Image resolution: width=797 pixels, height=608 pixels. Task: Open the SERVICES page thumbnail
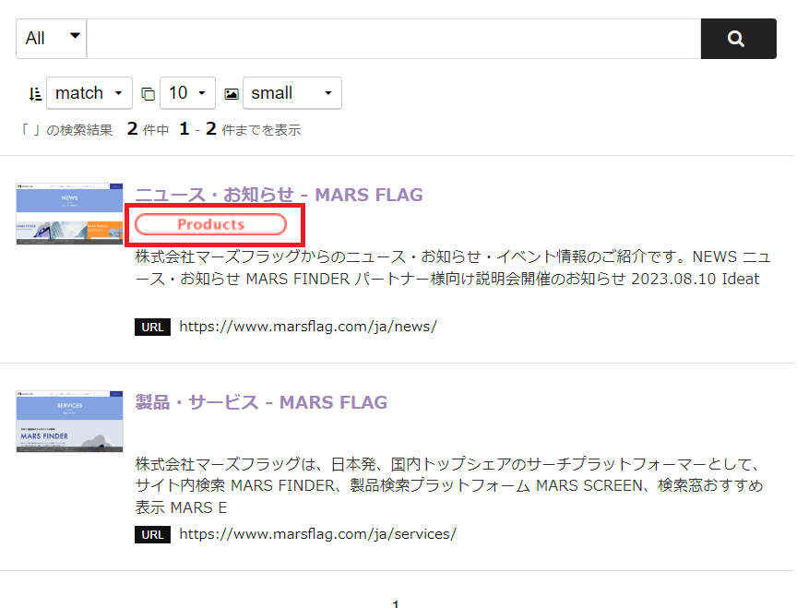(69, 421)
